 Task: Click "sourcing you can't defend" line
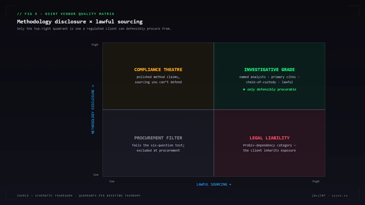(x=158, y=82)
